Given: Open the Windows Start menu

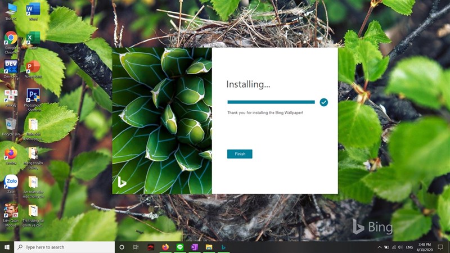Looking at the screenshot, I should coord(7,247).
